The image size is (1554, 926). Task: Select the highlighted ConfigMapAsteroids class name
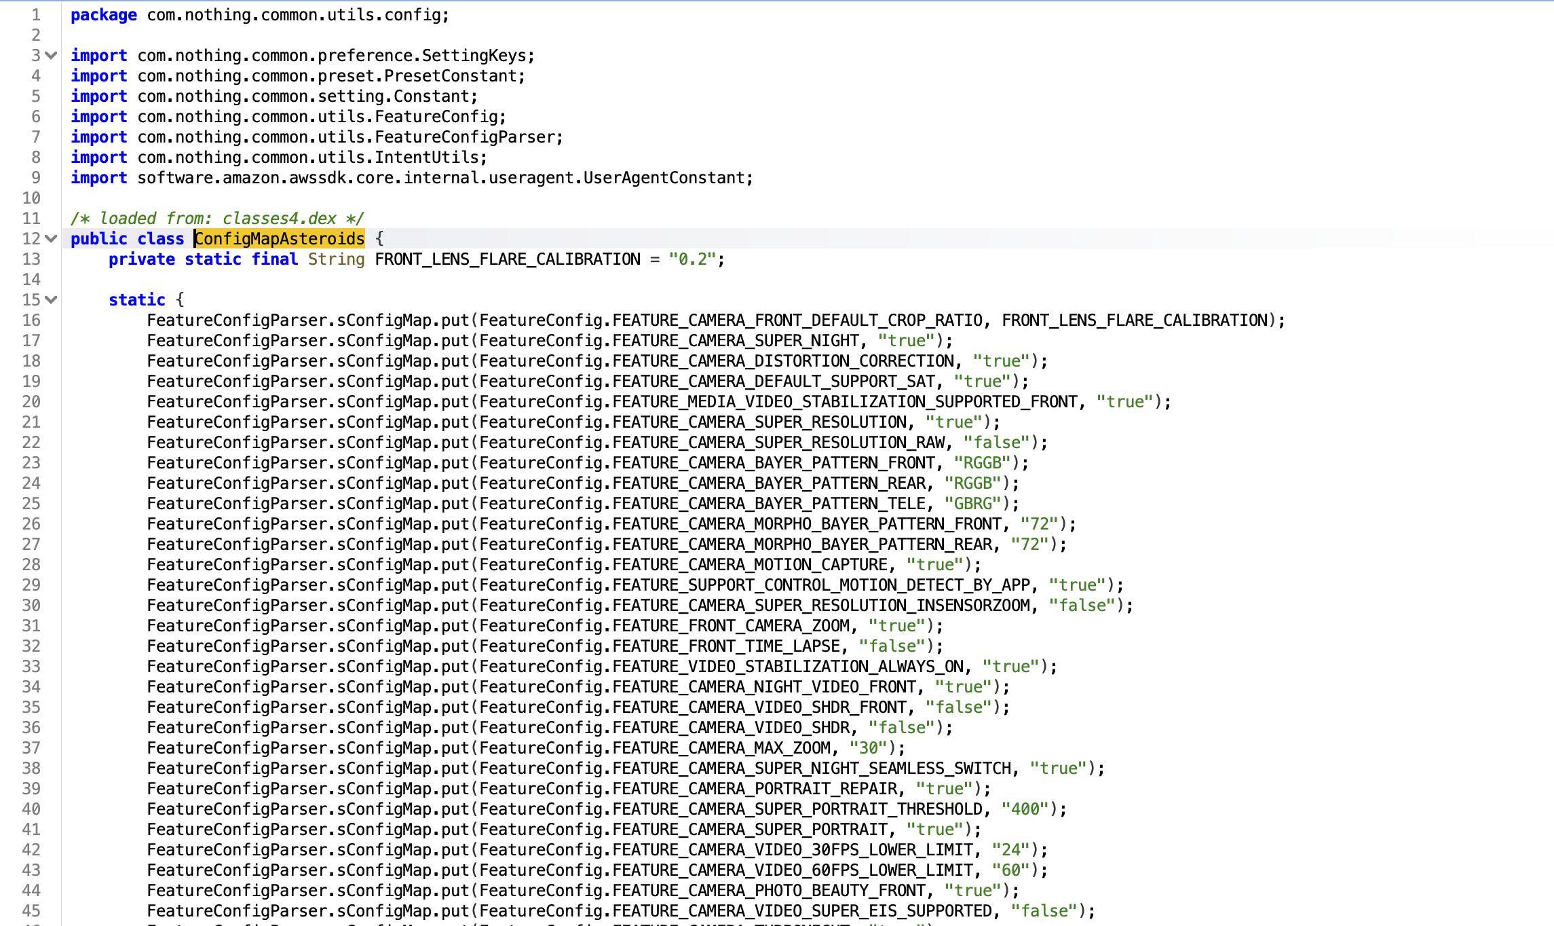(x=278, y=238)
